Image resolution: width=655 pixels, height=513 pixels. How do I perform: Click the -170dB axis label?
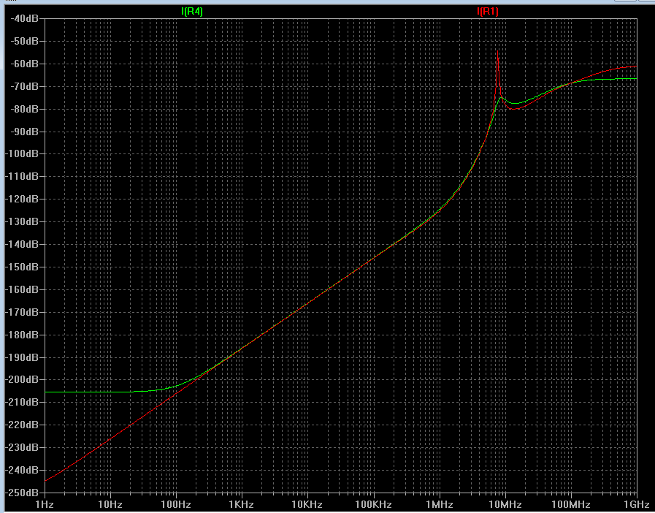tap(21, 312)
